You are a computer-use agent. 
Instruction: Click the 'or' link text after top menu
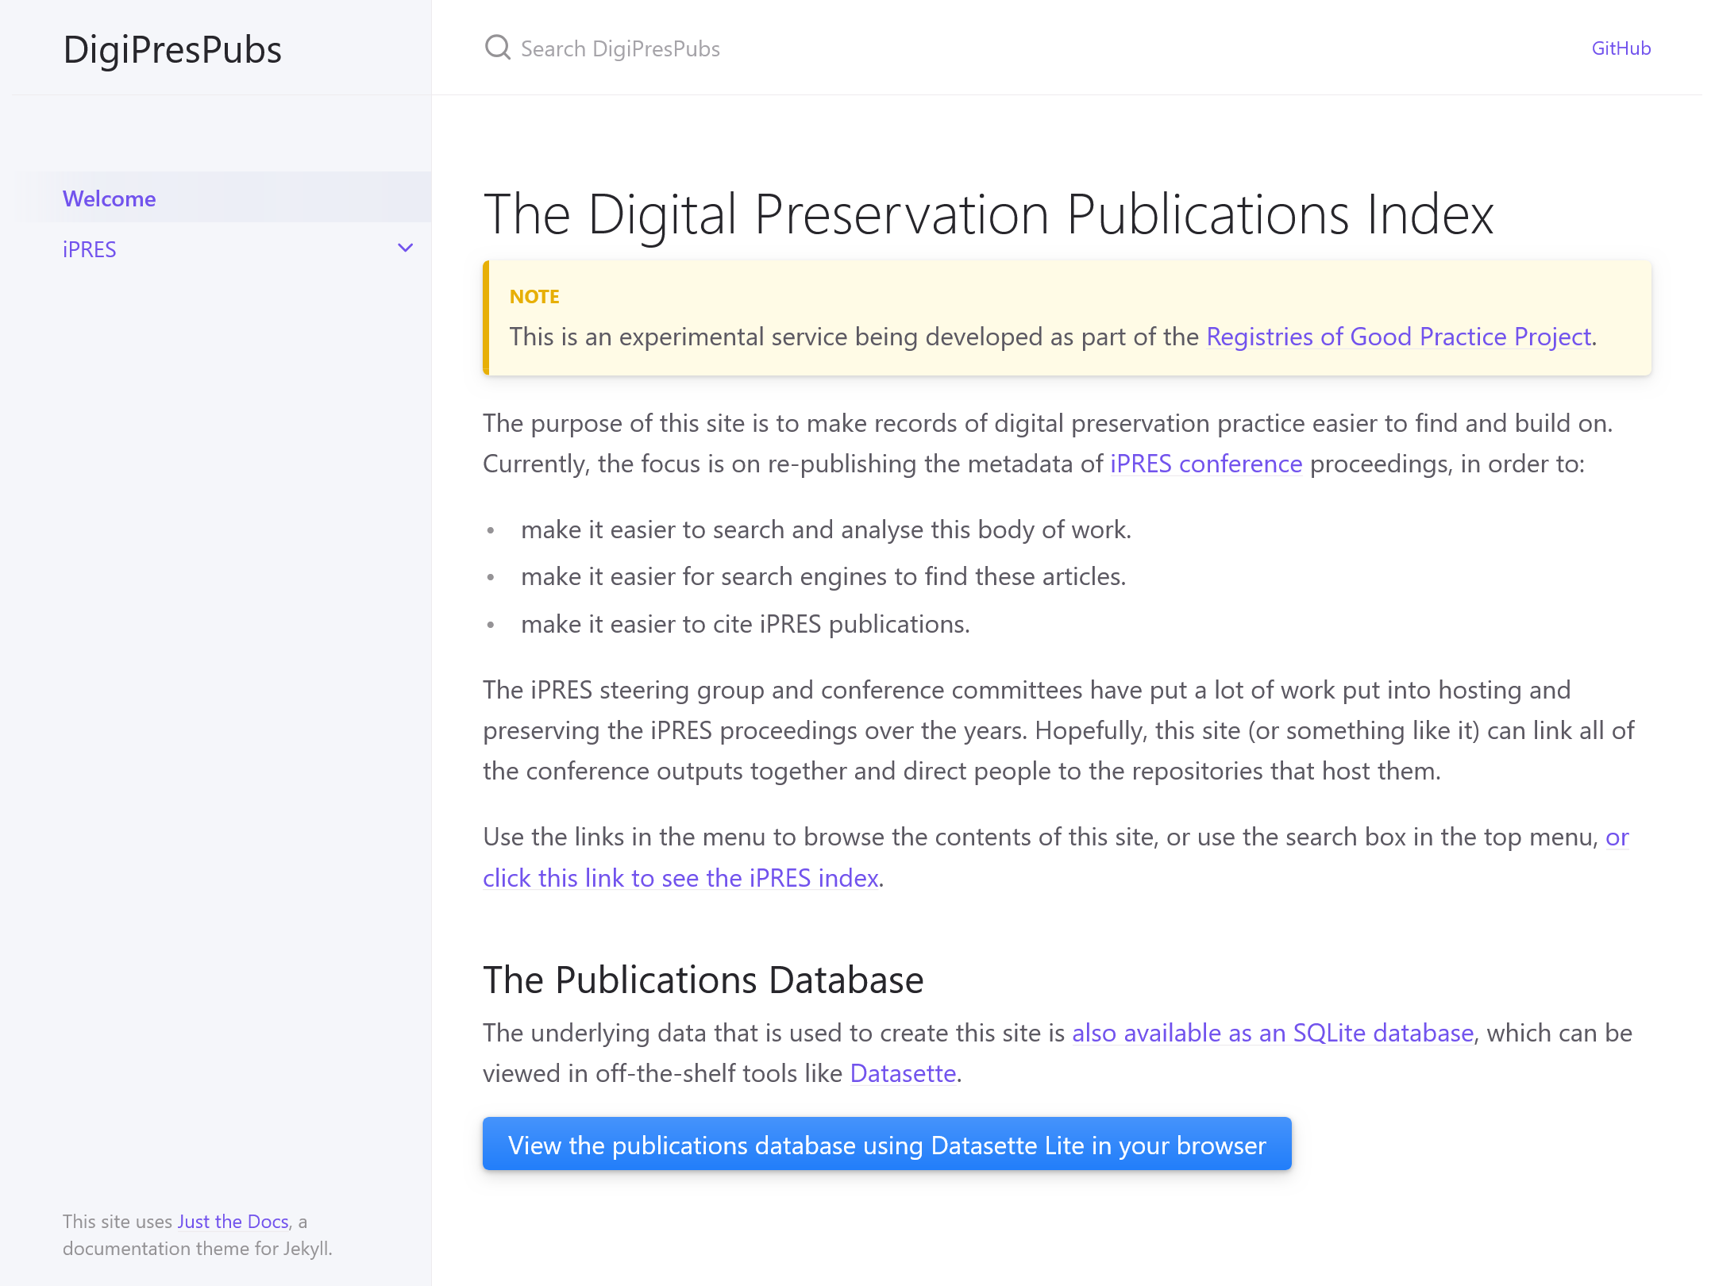(x=1617, y=837)
